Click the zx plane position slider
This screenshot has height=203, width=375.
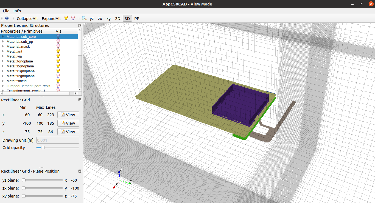tap(42, 188)
